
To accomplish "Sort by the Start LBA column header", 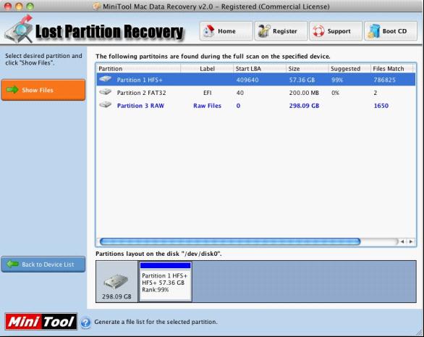I will pyautogui.click(x=260, y=69).
